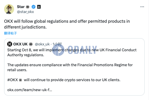Screen dimensions: 149x100
Task: Click the ODAILY watermark logo
Action: [74, 50]
